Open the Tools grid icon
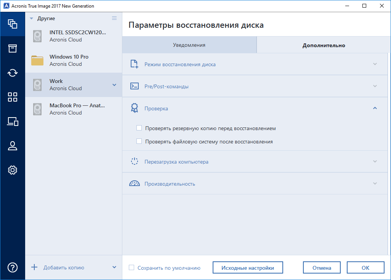The width and height of the screenshot is (391, 280). tap(13, 97)
